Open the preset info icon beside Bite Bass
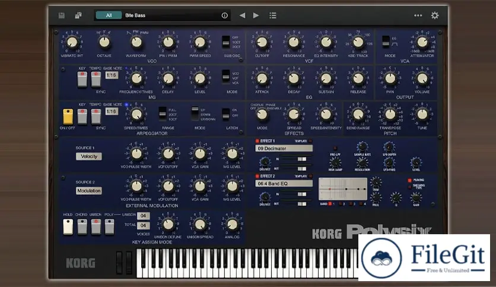Screen dimensions: 496x287 click(x=225, y=15)
